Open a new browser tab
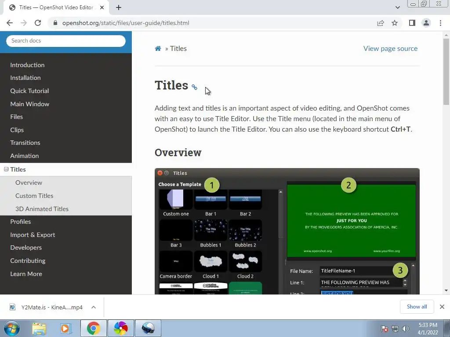This screenshot has height=337, width=450. coord(119,7)
